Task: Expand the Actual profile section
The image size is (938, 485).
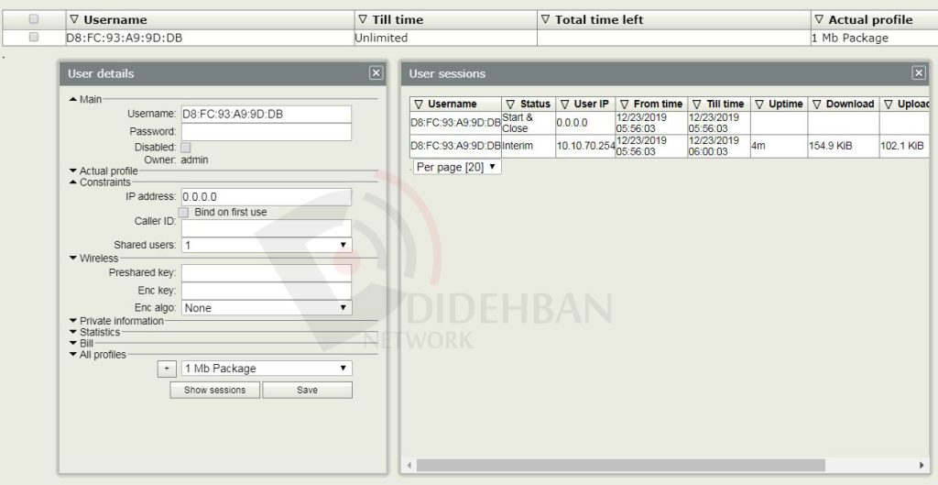Action: [x=73, y=171]
